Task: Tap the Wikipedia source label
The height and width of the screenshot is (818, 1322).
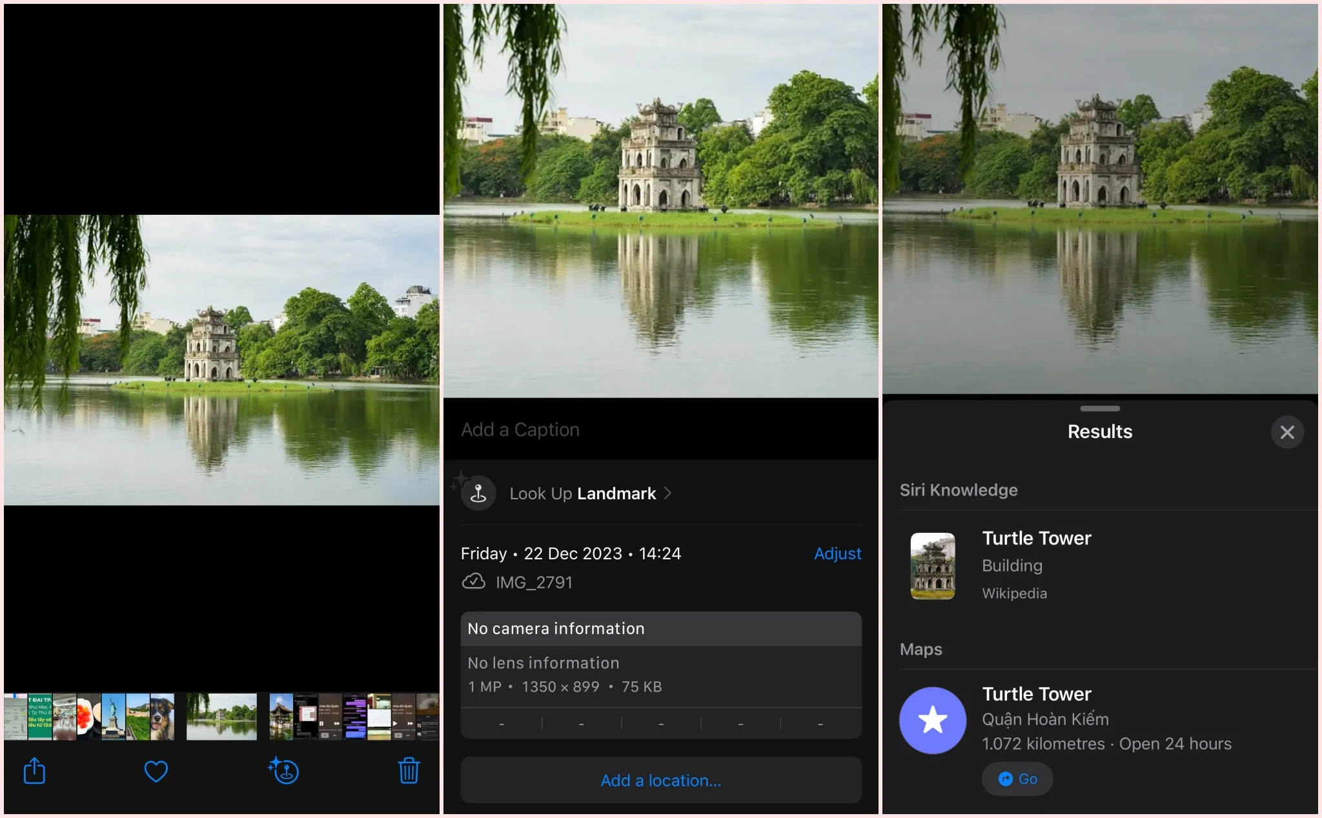Action: point(1014,594)
